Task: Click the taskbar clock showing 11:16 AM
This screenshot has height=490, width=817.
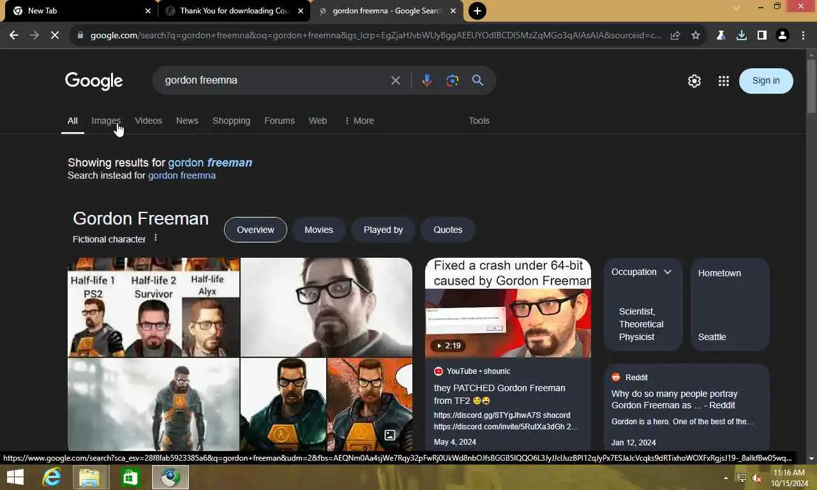Action: pos(789,478)
